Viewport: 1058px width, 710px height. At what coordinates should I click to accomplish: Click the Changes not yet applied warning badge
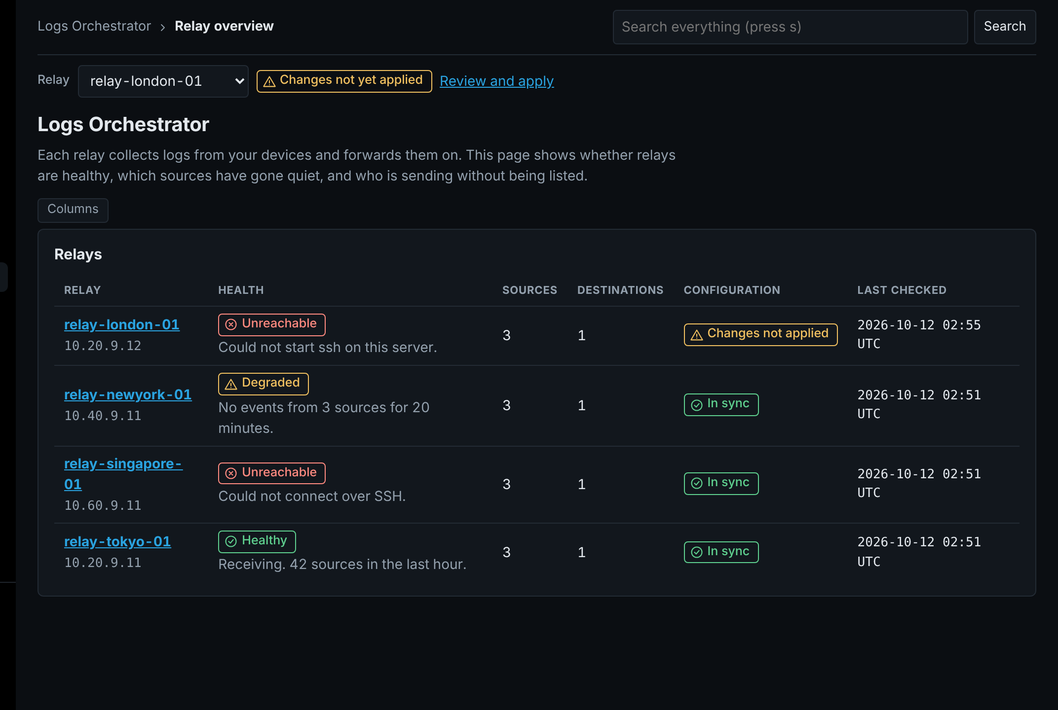tap(344, 81)
